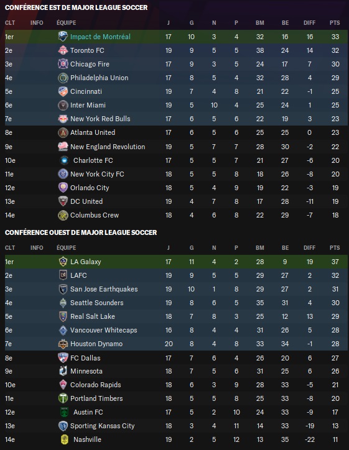Click the LA Galaxy crest icon
Viewport: 349px width, 450px height.
coord(63,262)
